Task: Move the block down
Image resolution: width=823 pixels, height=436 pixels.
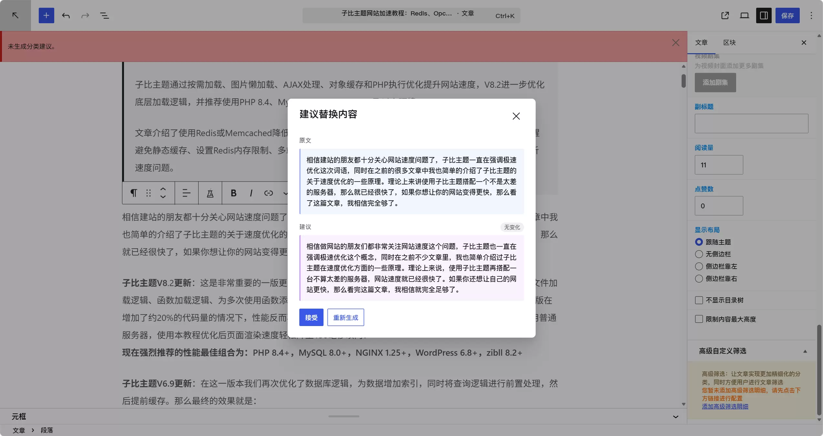Action: [163, 197]
